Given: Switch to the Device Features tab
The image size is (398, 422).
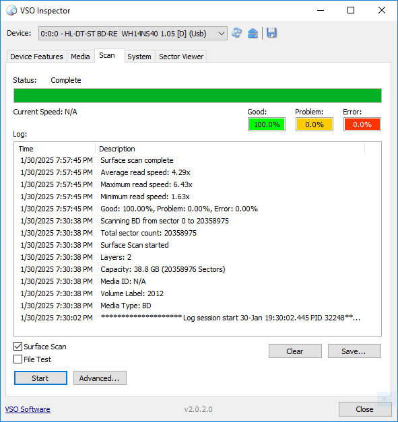Looking at the screenshot, I should coord(36,57).
